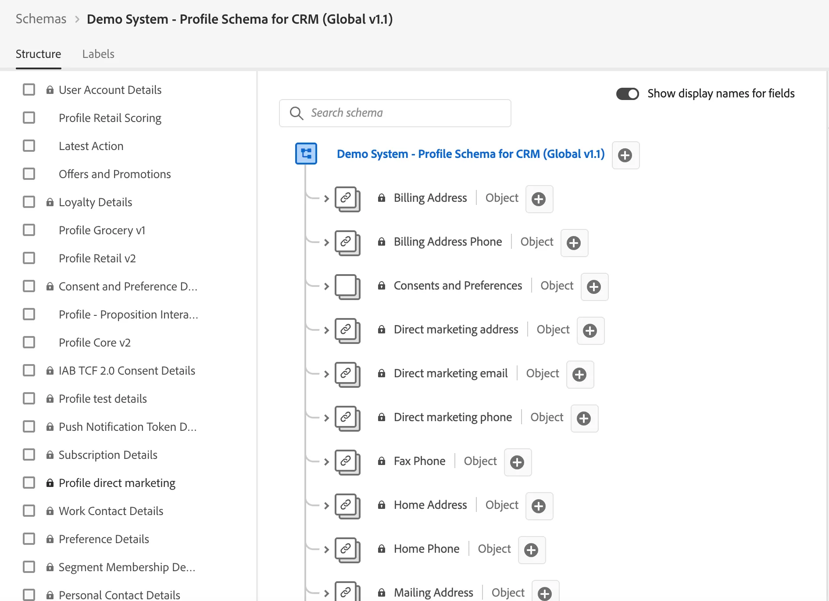Viewport: 829px width, 601px height.
Task: Click the linked object icon for Home Phone
Action: pyautogui.click(x=347, y=550)
